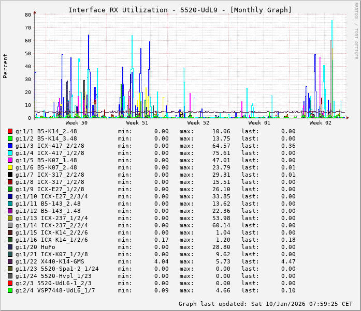Click the Graph last updated timestamp

click(x=265, y=304)
